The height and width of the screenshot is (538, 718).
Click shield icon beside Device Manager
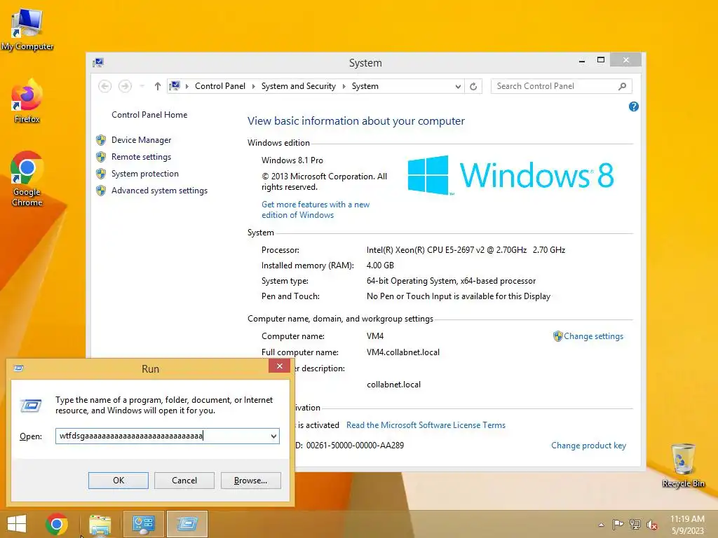point(101,140)
